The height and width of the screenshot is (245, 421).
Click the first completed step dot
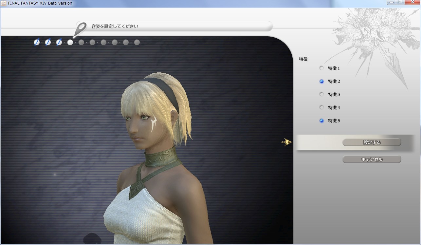37,42
